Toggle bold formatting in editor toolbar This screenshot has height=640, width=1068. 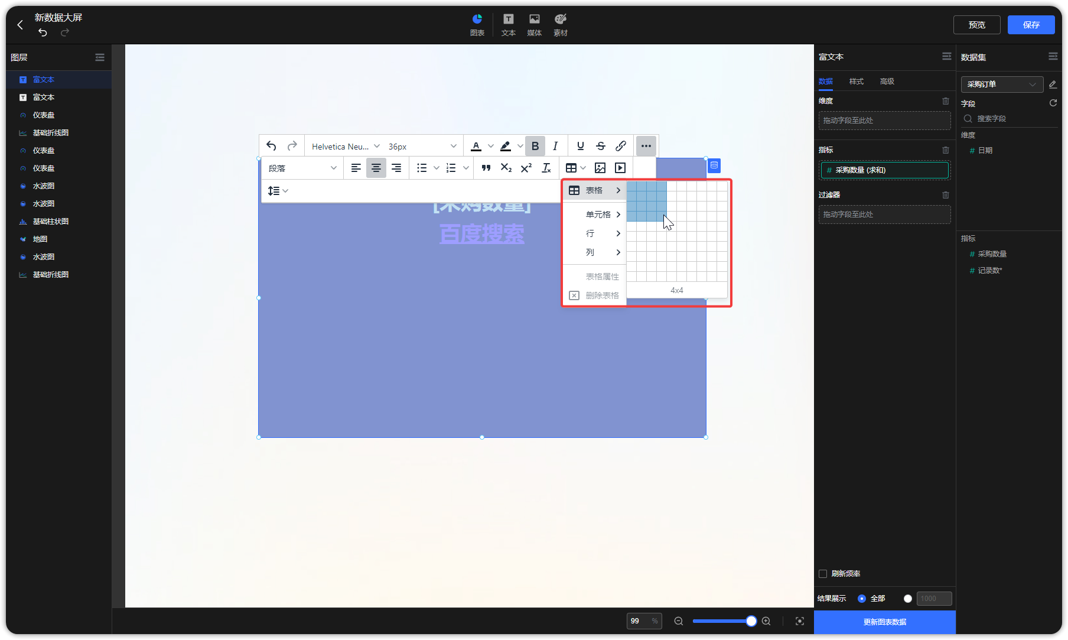pyautogui.click(x=535, y=146)
